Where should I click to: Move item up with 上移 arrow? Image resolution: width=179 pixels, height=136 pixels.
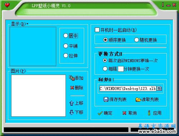click(x=76, y=103)
